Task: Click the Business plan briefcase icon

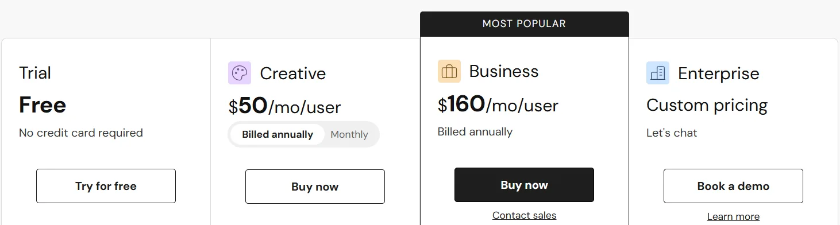Action: [x=449, y=71]
